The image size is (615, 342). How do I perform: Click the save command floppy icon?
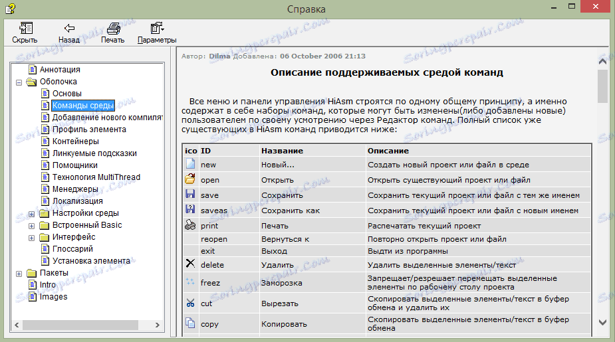tap(190, 194)
